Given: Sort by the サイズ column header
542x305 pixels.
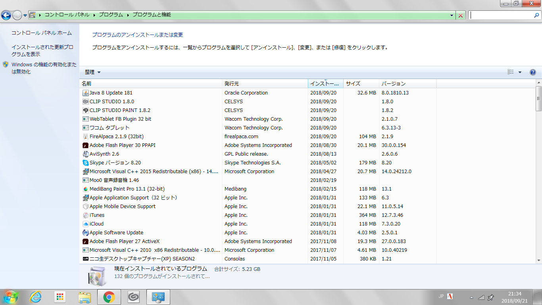Looking at the screenshot, I should pos(361,84).
